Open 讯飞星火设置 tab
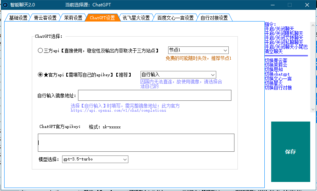This screenshot has height=191, width=317. [136, 18]
